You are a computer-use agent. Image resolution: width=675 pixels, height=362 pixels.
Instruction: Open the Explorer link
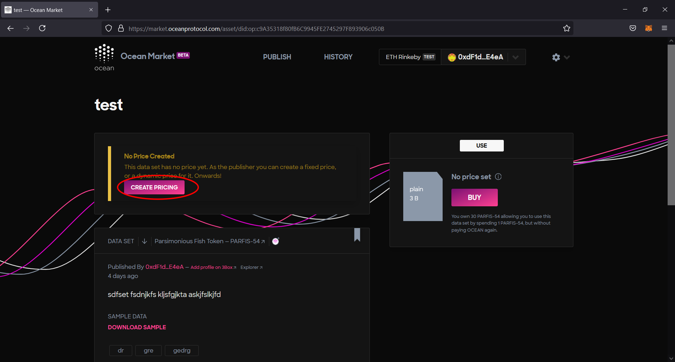point(251,267)
